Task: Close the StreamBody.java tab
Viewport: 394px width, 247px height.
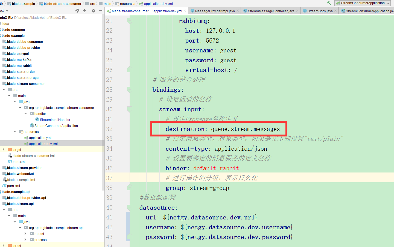Action: [x=335, y=11]
